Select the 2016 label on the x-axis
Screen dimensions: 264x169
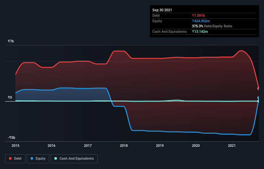click(x=51, y=146)
